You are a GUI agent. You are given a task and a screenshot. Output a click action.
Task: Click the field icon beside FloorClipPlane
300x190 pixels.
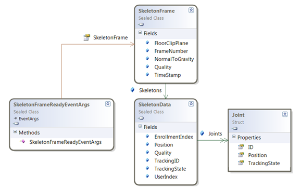[147, 43]
